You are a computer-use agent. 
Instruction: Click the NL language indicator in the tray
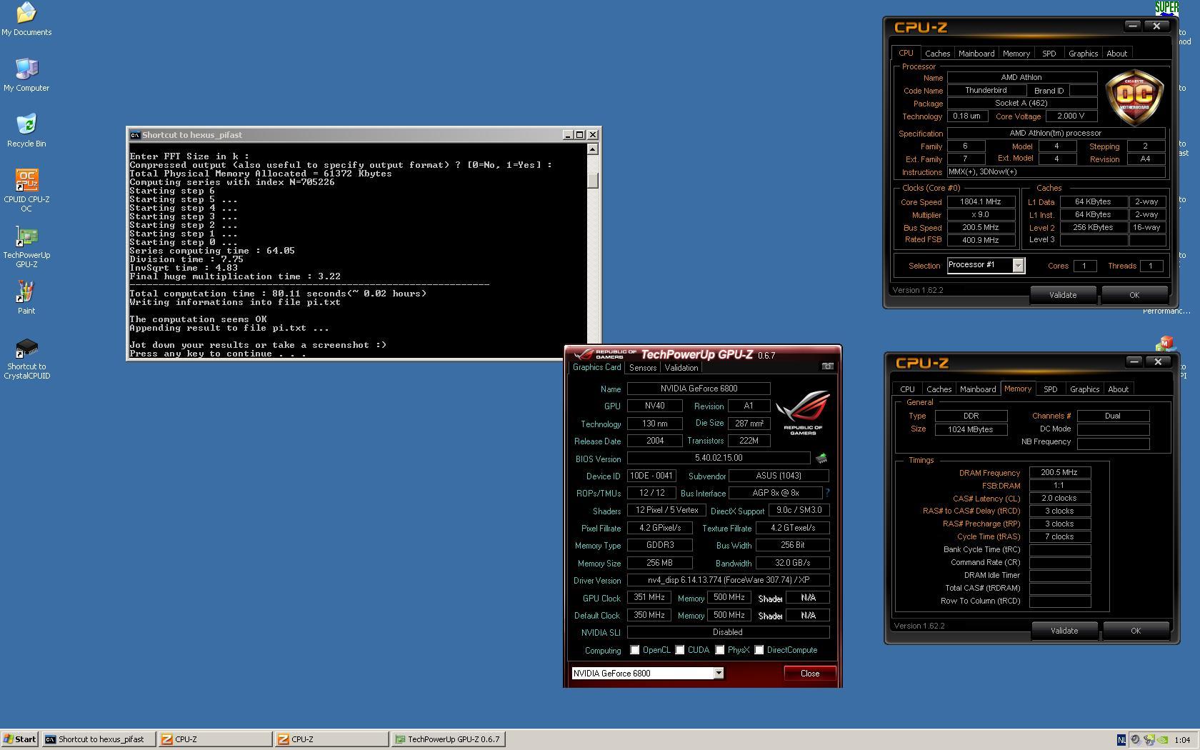pyautogui.click(x=1121, y=740)
